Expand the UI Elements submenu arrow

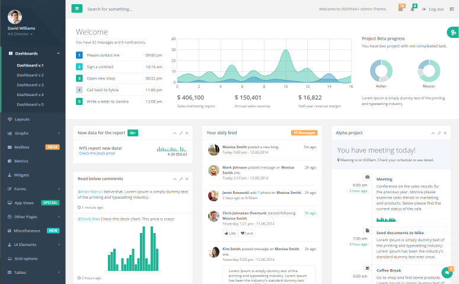tap(59, 245)
